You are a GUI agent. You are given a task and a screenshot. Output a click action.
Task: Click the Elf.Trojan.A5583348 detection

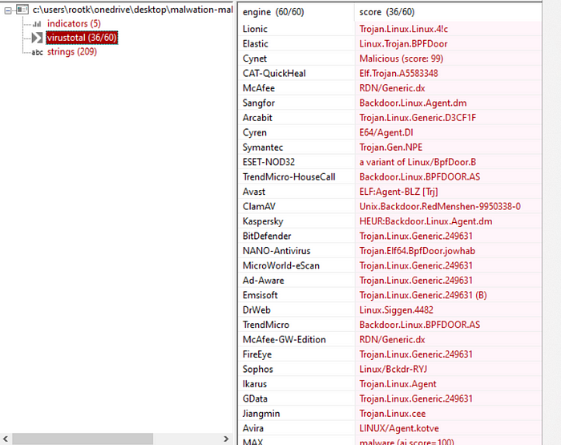(x=398, y=74)
